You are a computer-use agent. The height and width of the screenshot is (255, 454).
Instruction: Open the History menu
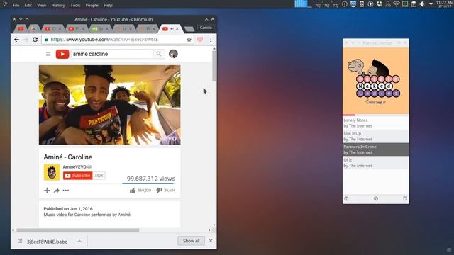tap(58, 5)
